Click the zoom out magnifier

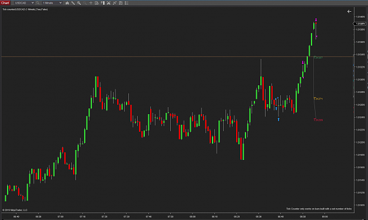85,3
